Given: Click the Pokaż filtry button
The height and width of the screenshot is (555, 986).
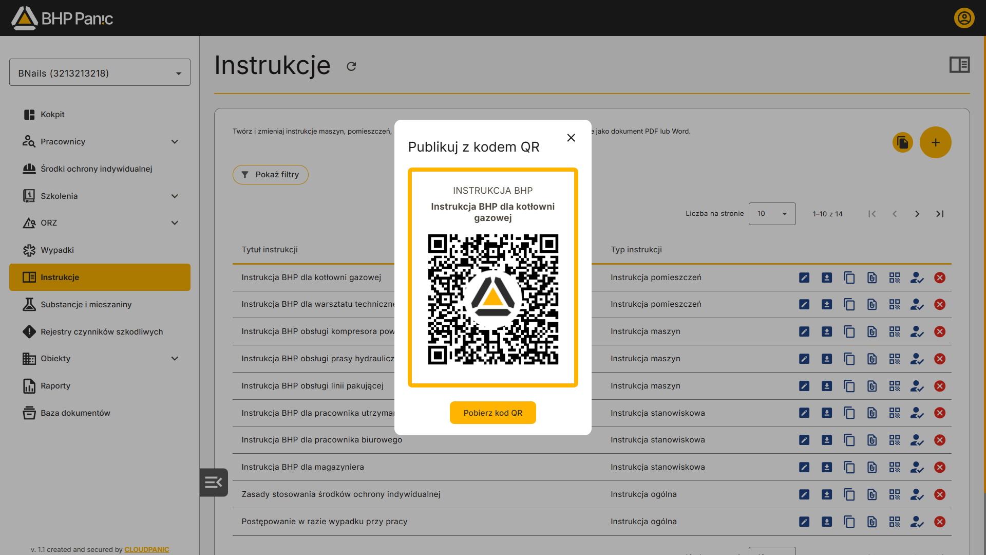Looking at the screenshot, I should (x=271, y=175).
